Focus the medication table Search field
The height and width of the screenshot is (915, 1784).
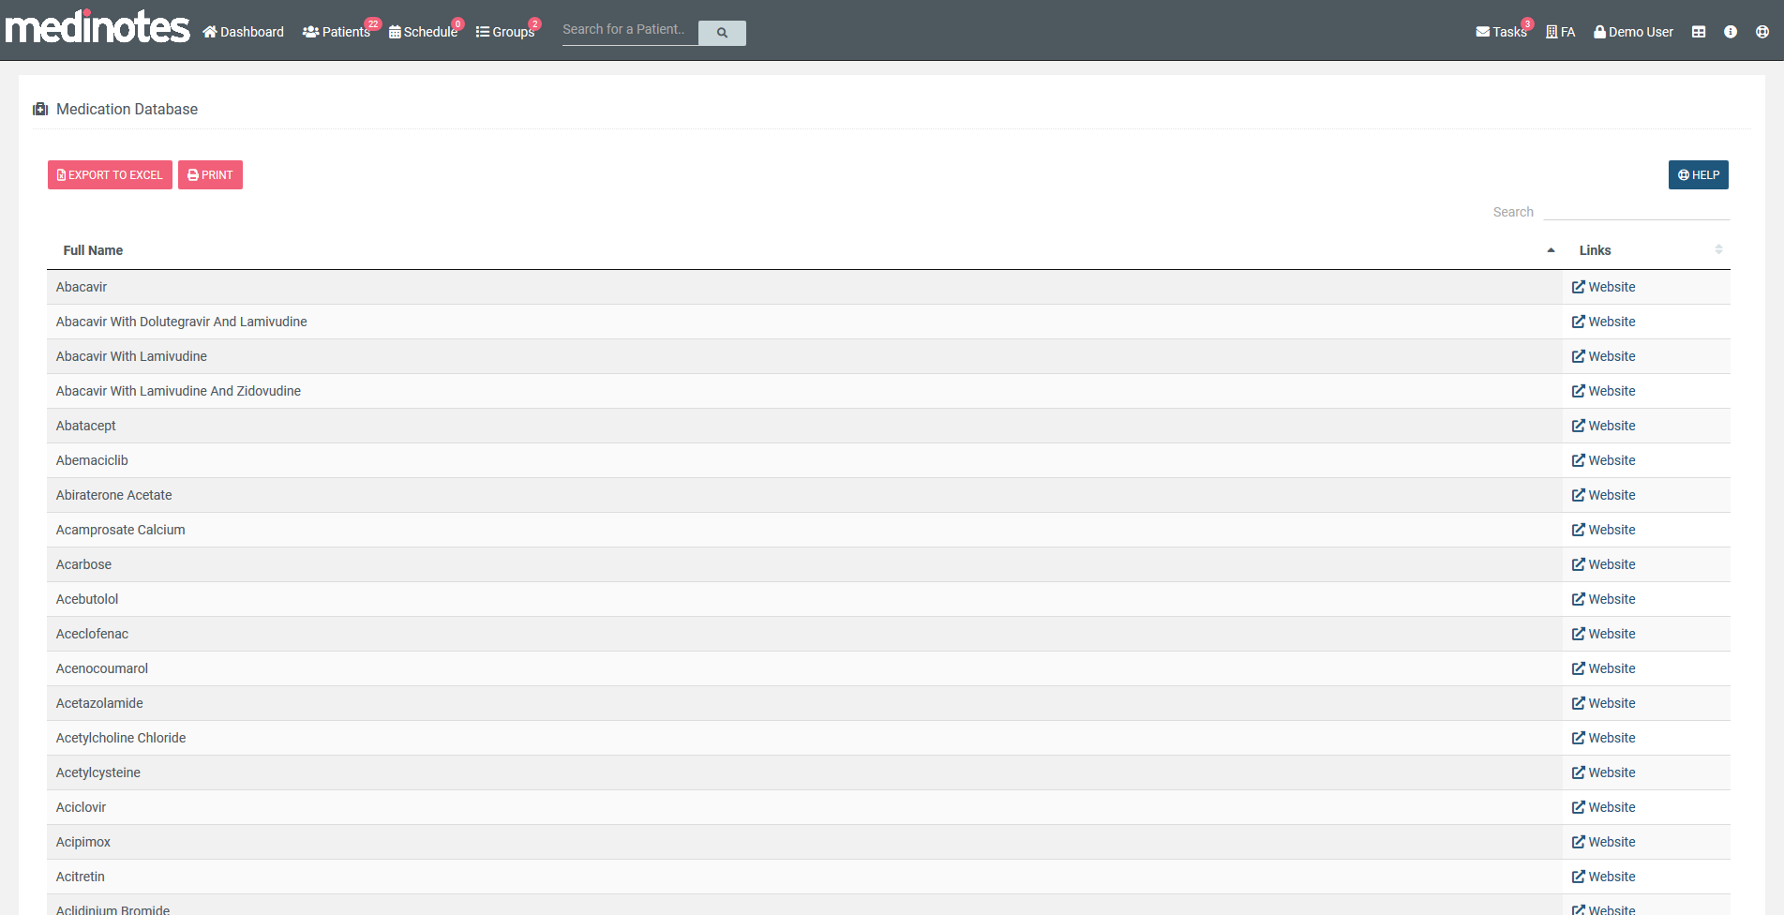point(1637,212)
